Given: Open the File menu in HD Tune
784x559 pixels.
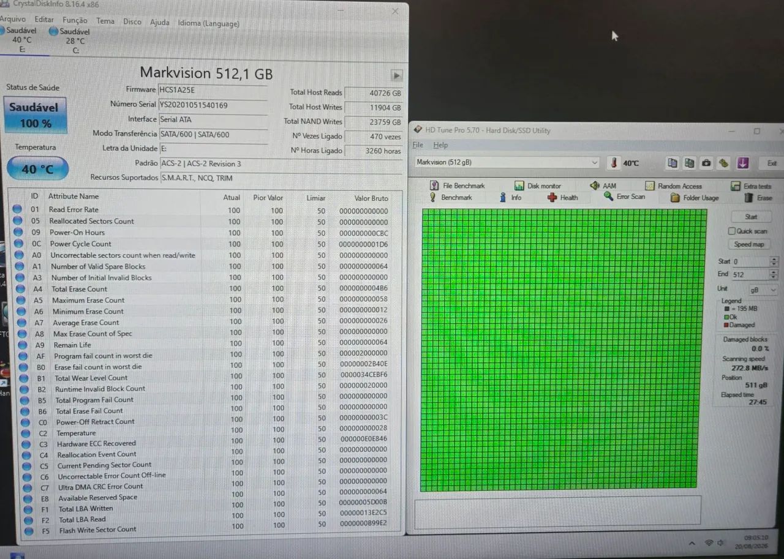Looking at the screenshot, I should coord(418,145).
